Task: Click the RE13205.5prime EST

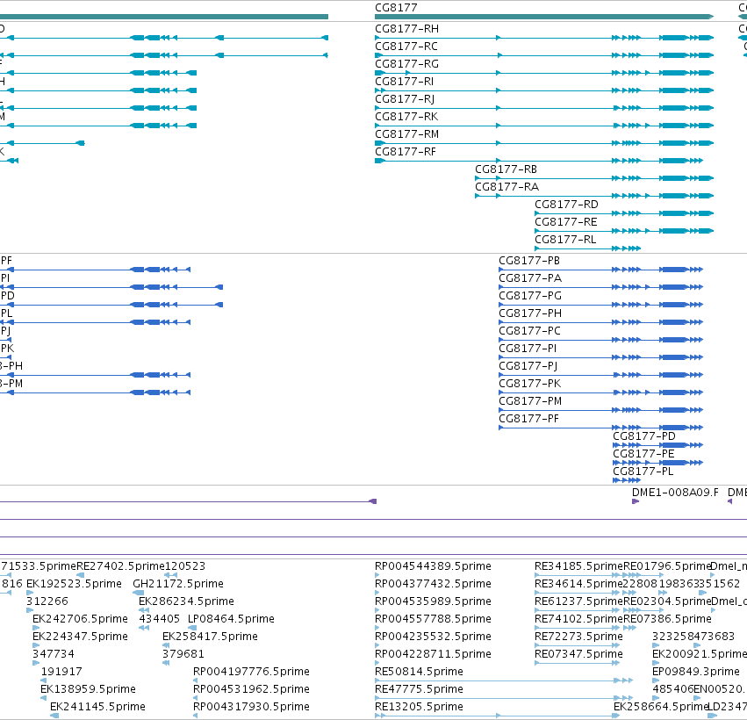Action: click(x=419, y=707)
